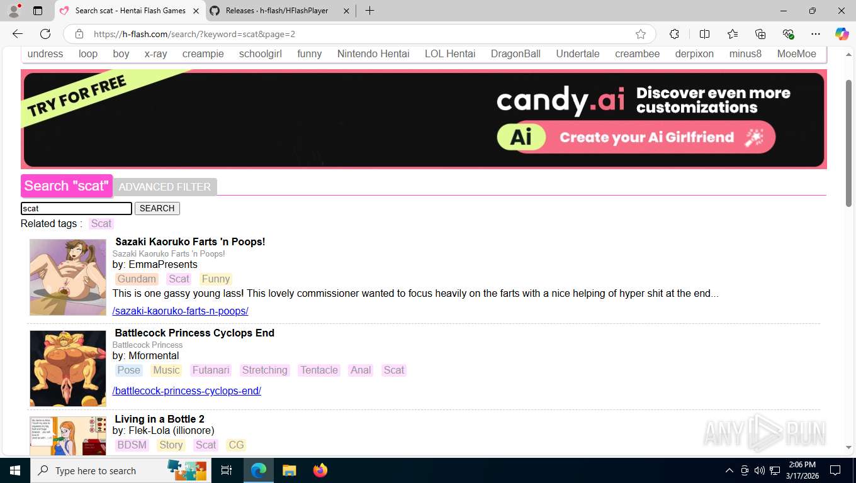Image resolution: width=856 pixels, height=483 pixels.
Task: Open the Windows Start menu
Action: pyautogui.click(x=14, y=470)
